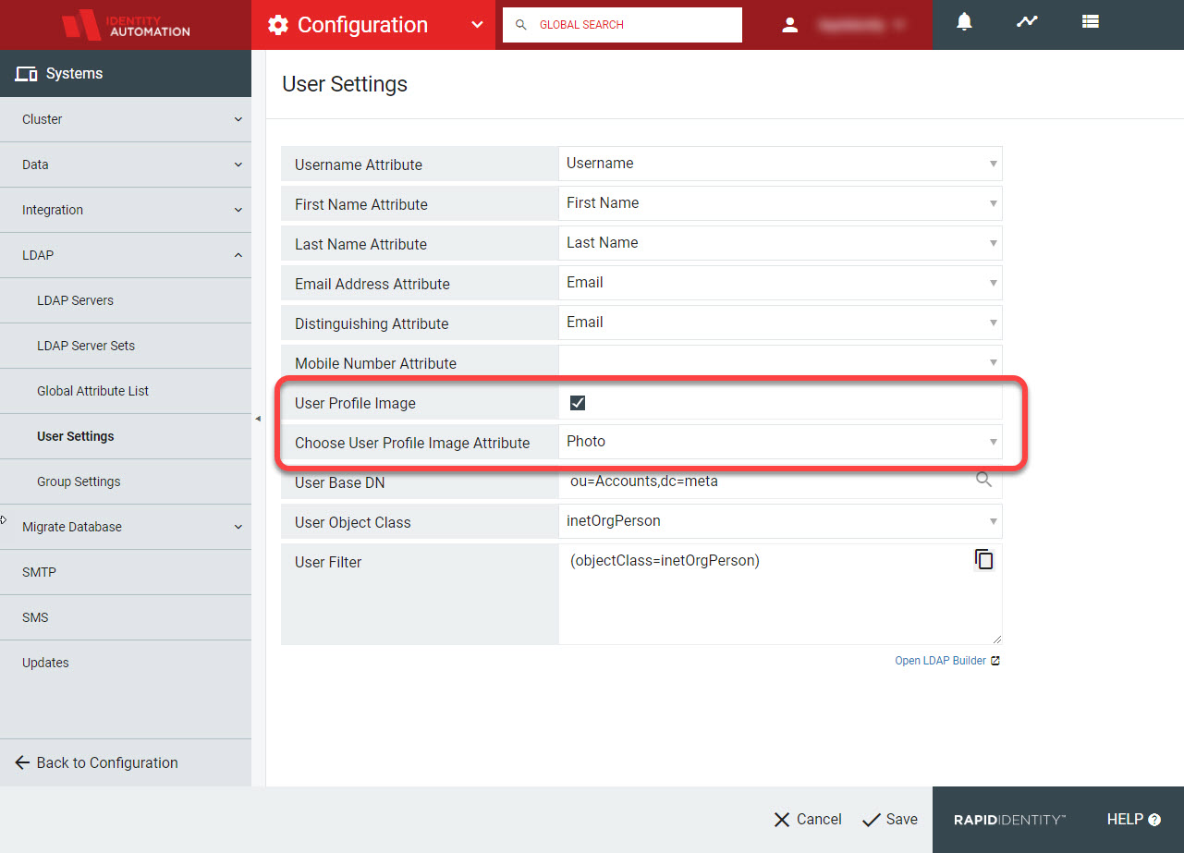This screenshot has width=1184, height=853.
Task: Copy the User Filter with copy icon
Action: pos(984,560)
